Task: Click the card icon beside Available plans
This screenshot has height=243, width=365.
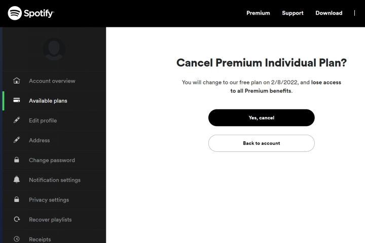Action: [17, 100]
